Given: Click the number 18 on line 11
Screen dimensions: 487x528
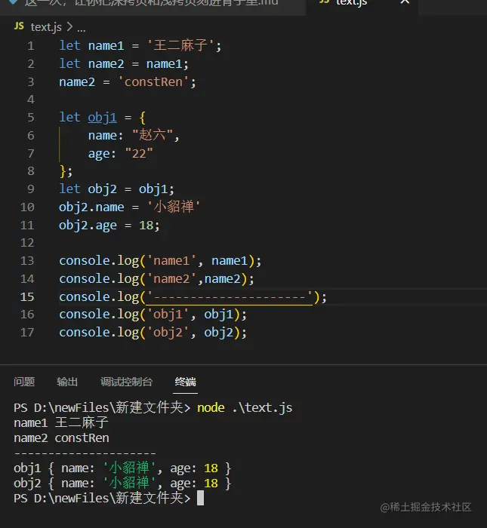Looking at the screenshot, I should point(146,226).
